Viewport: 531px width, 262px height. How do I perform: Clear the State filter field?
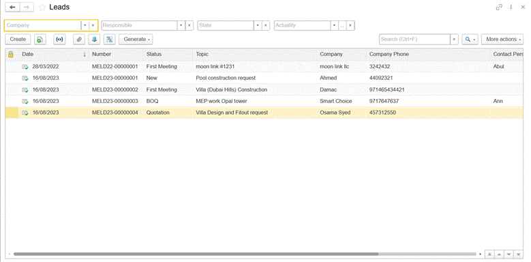point(266,25)
